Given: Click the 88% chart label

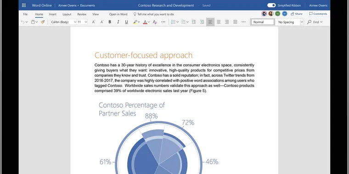Looking at the screenshot, I should click(x=152, y=116).
